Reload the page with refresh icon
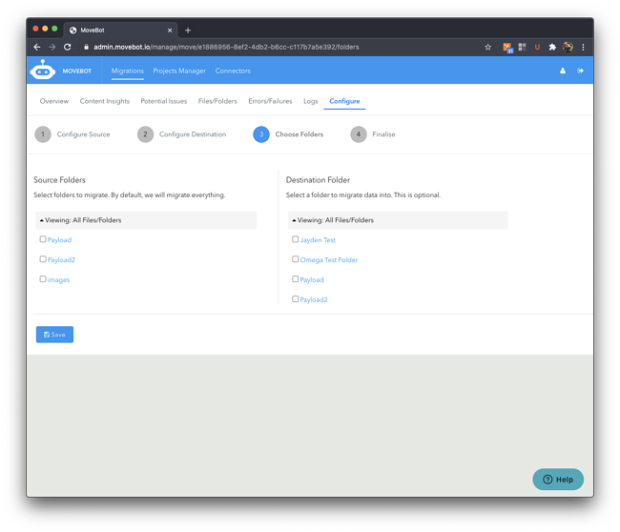The height and width of the screenshot is (532, 620). [x=68, y=47]
